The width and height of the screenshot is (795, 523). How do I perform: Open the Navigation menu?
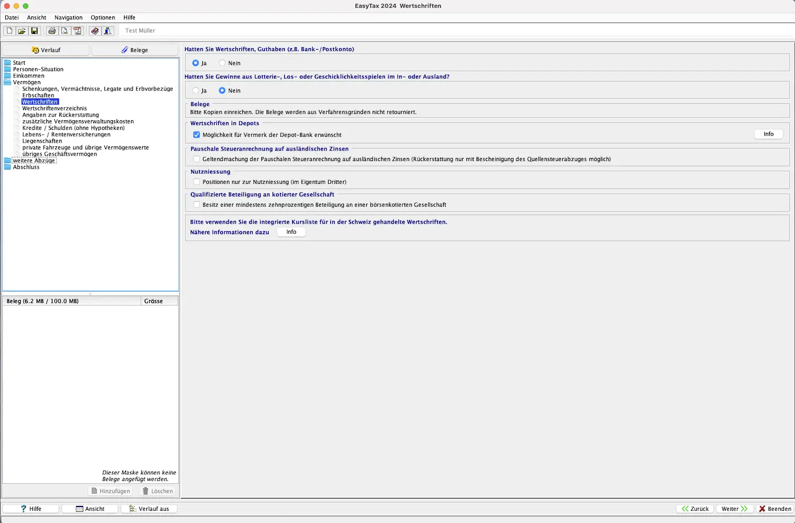pos(68,17)
